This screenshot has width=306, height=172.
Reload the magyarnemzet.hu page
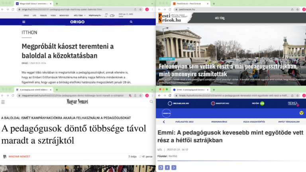coord(13,96)
